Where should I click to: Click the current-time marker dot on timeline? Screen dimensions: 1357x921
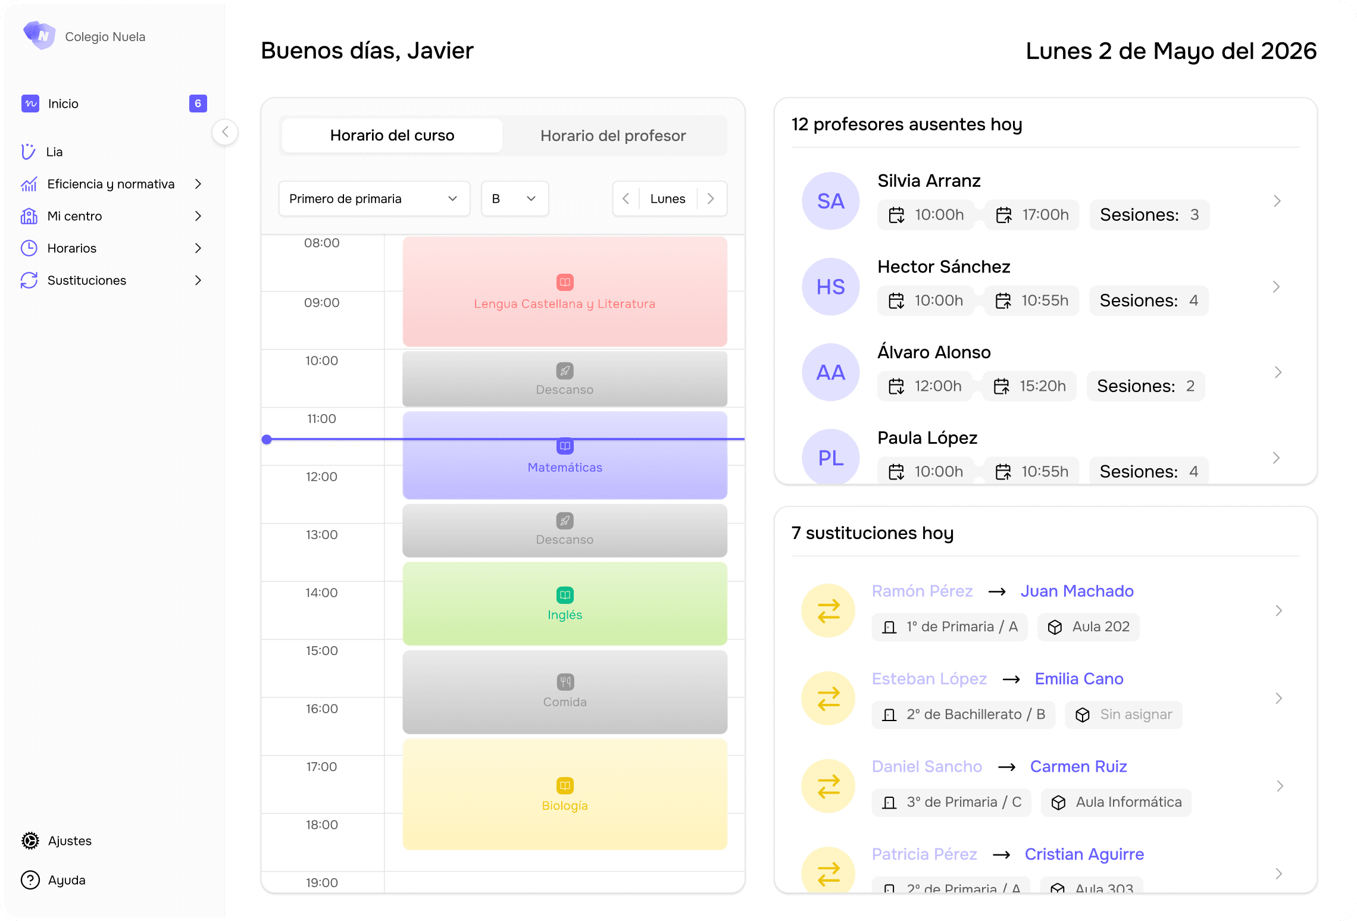point(267,439)
